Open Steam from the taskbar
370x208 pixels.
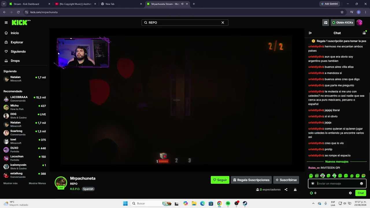tap(245, 203)
